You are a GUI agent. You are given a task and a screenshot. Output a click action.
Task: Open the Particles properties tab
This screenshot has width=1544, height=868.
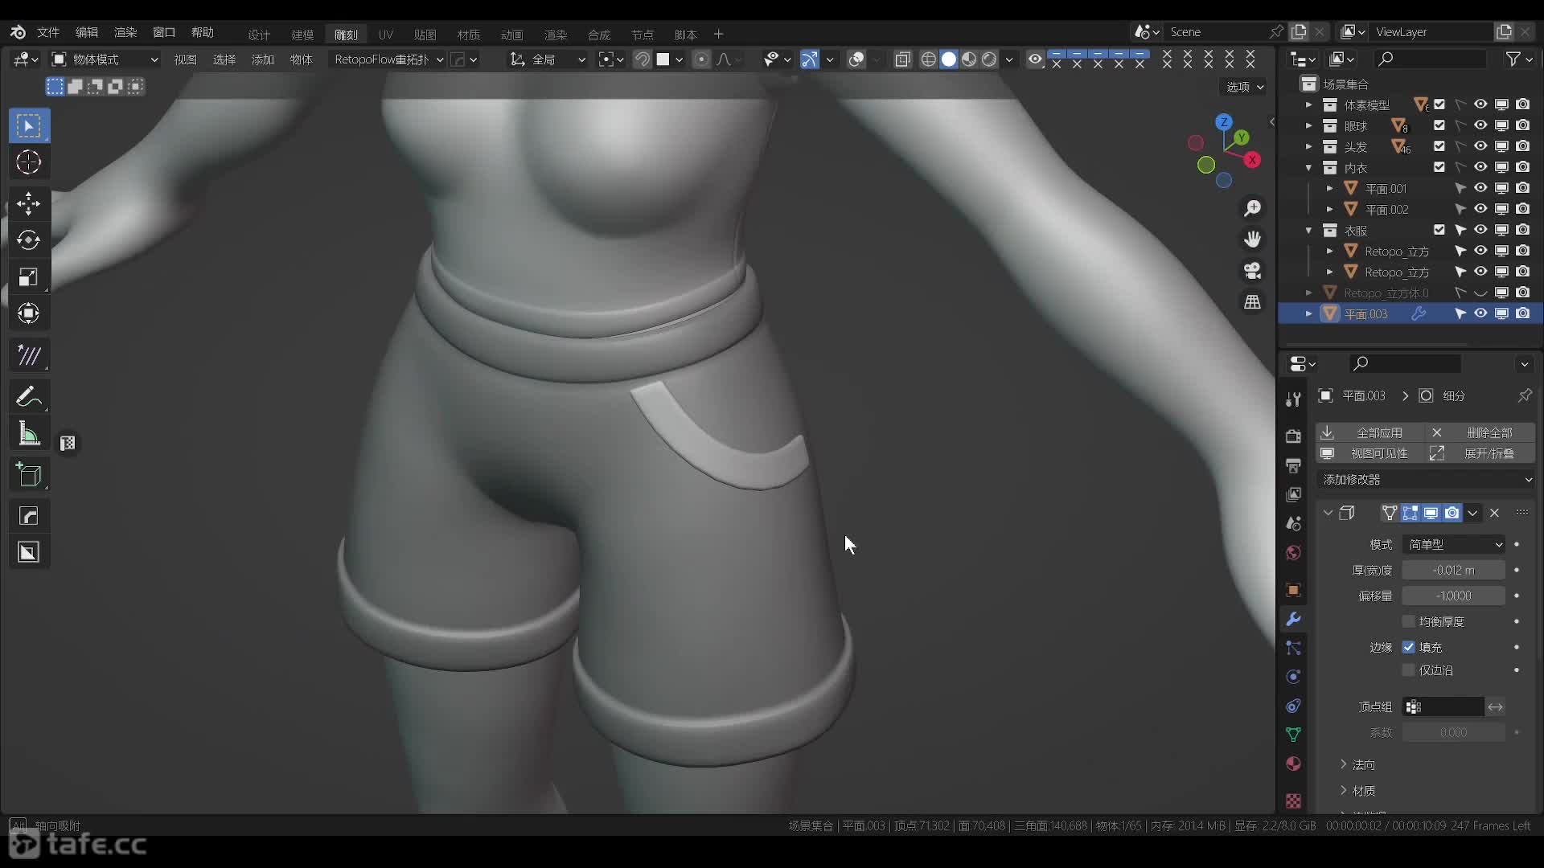point(1293,648)
